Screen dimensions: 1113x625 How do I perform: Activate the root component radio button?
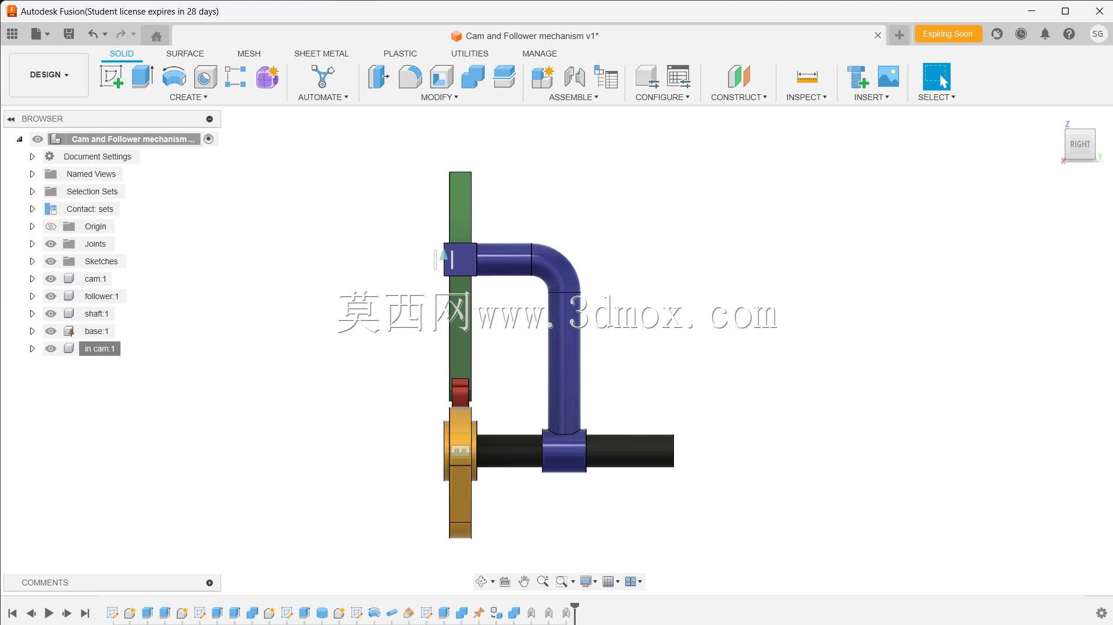(209, 139)
